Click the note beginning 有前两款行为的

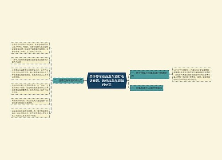click(30, 102)
